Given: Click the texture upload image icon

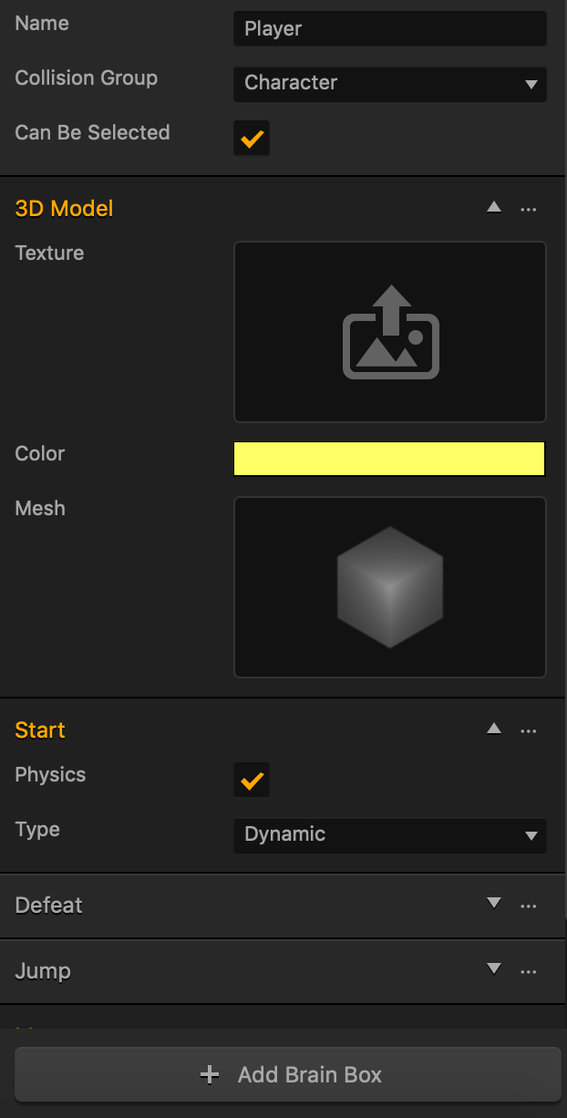Looking at the screenshot, I should point(390,332).
